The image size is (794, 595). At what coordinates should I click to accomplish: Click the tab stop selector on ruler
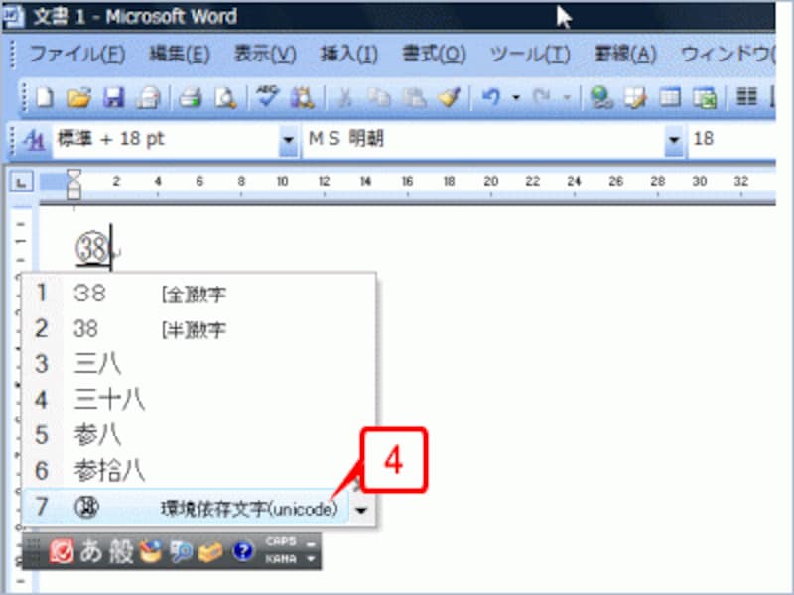tap(21, 181)
